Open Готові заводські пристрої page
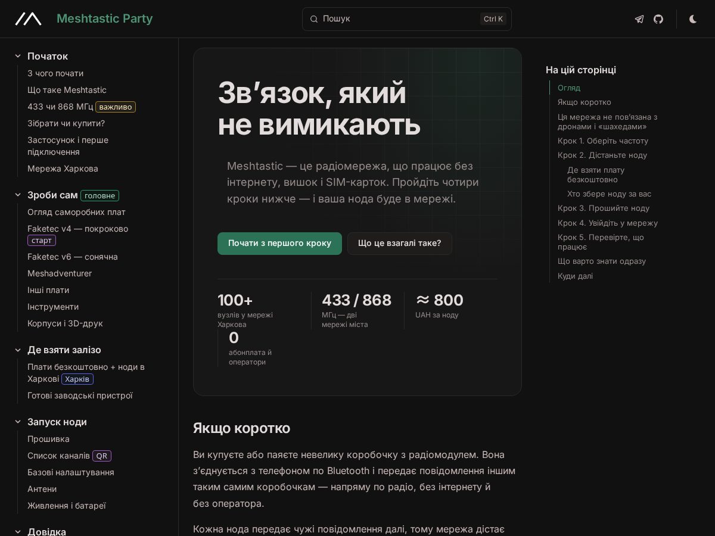 [x=80, y=395]
